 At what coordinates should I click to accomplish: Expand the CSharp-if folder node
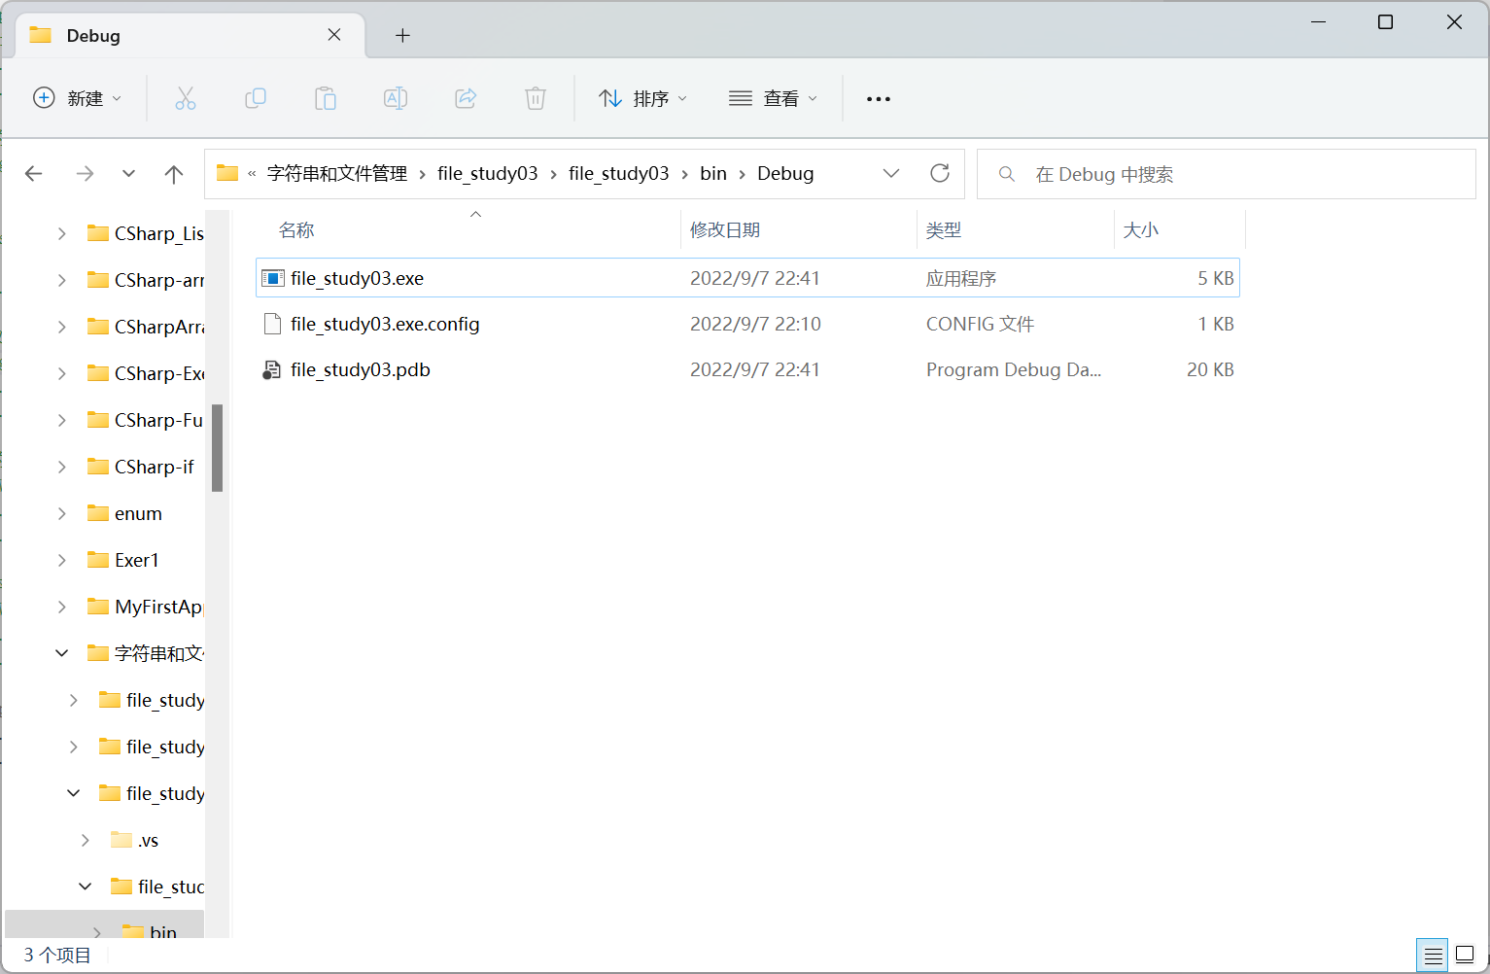(x=61, y=467)
